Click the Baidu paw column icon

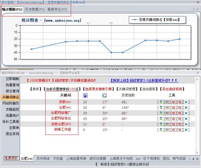(85, 96)
